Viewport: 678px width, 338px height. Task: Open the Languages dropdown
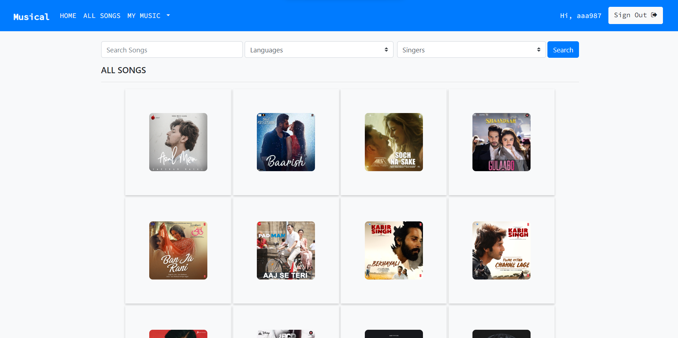pyautogui.click(x=319, y=50)
